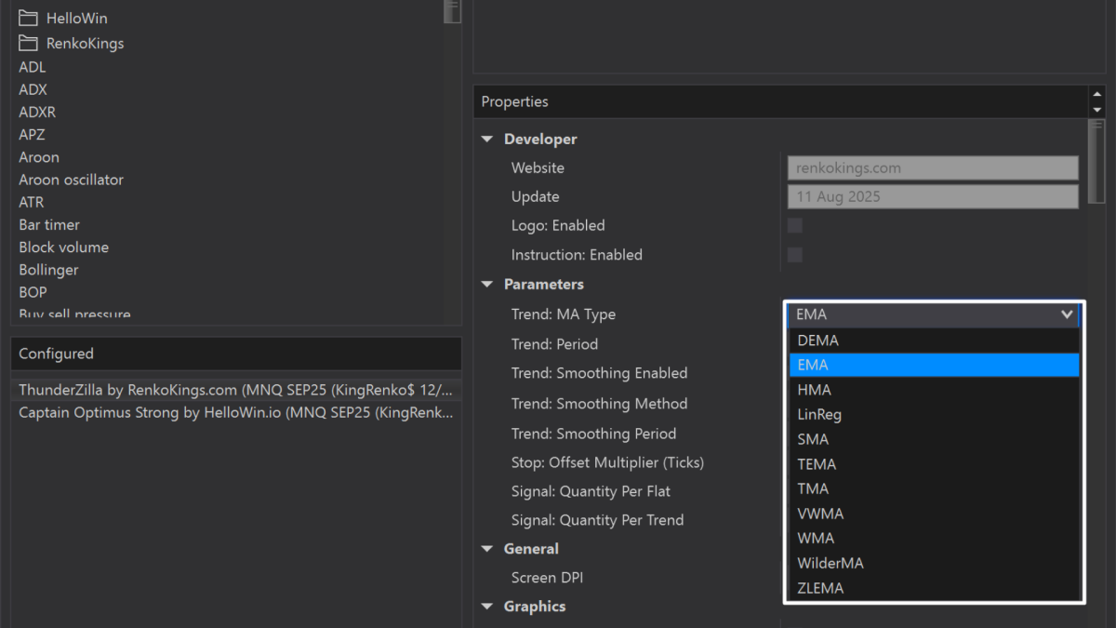Open the RenkoKings folder

coord(85,43)
